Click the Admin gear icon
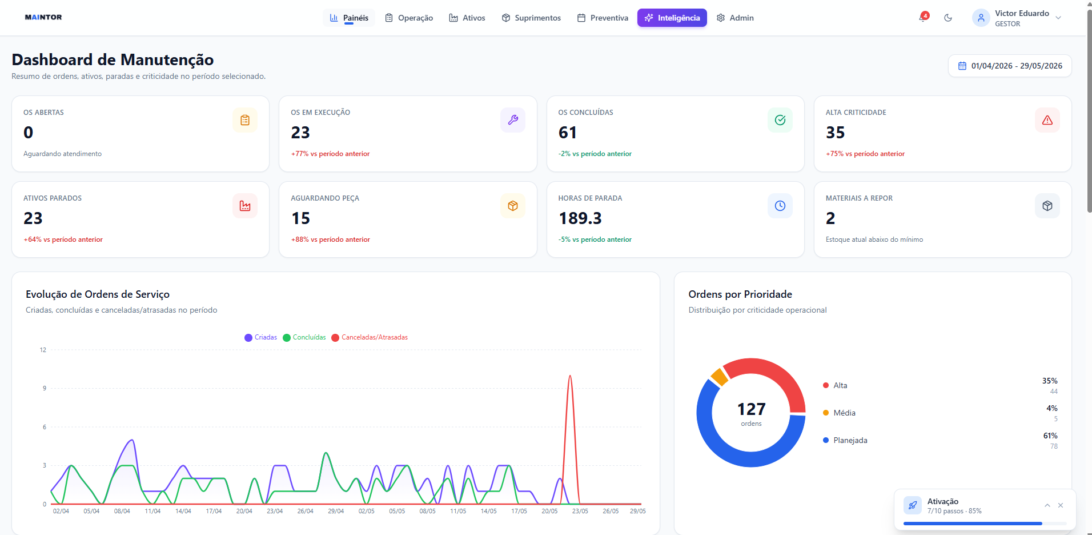This screenshot has height=535, width=1092. click(721, 18)
